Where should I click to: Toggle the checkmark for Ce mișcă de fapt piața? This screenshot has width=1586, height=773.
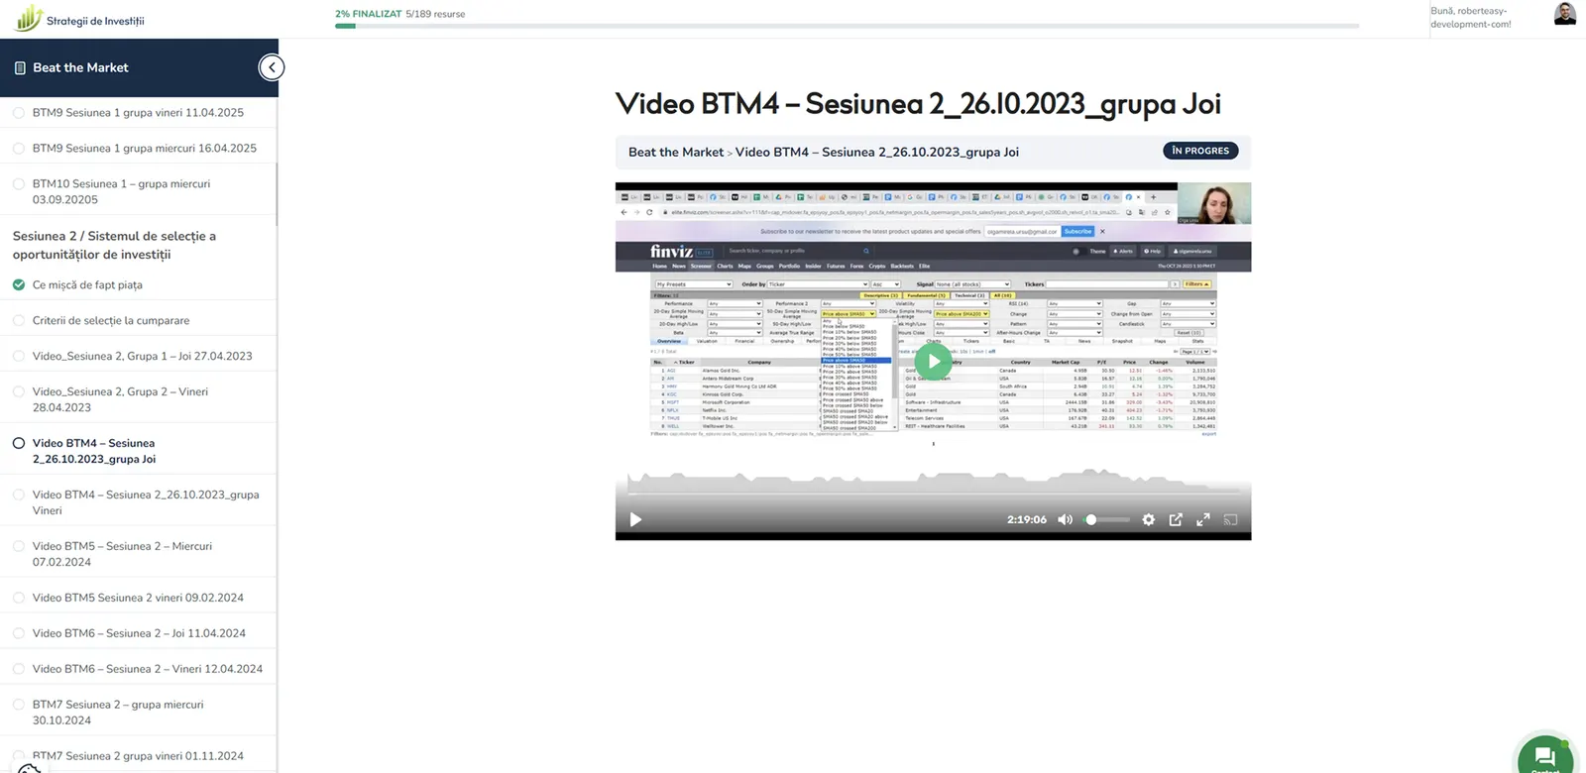point(19,284)
